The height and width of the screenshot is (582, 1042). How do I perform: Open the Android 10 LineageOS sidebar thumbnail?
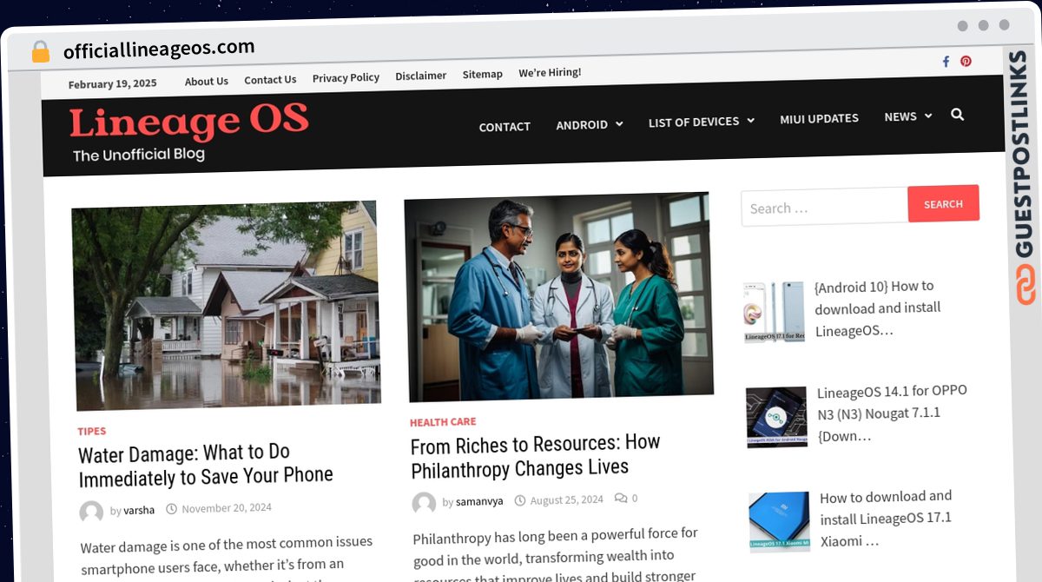774,312
